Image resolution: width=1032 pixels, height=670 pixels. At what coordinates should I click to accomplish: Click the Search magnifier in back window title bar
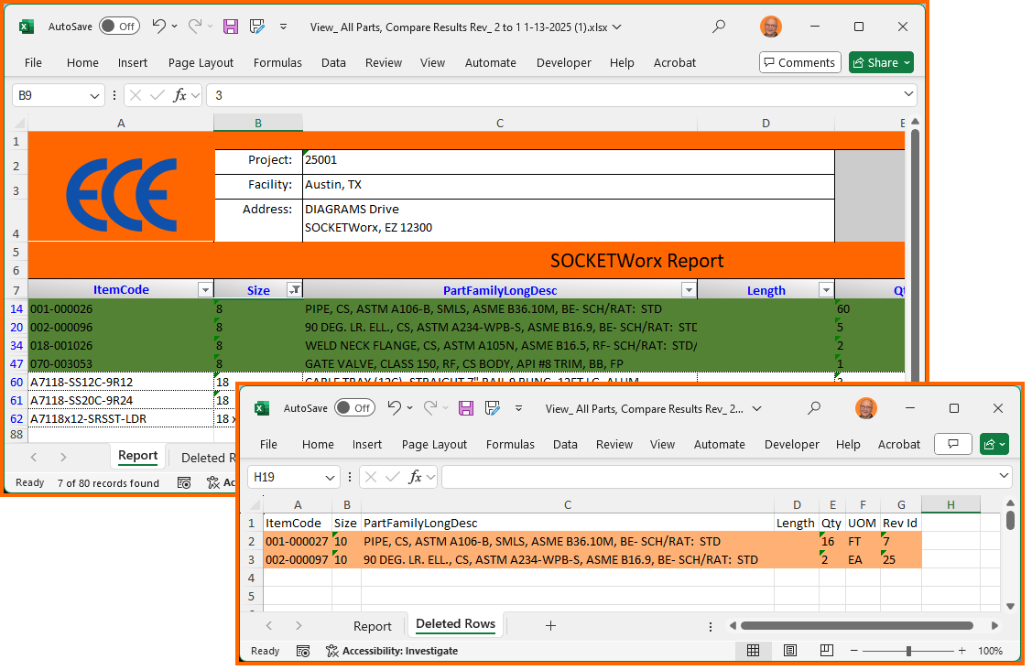coord(719,27)
